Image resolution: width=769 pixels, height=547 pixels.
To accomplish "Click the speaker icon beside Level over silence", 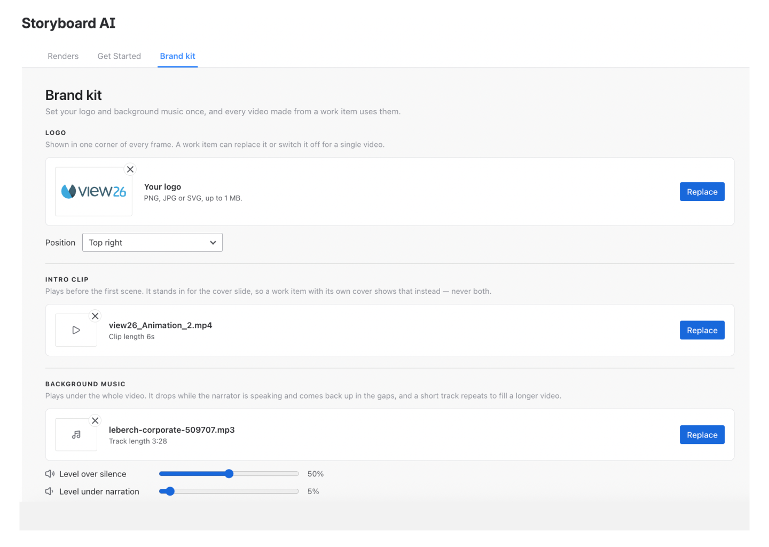I will [x=50, y=474].
